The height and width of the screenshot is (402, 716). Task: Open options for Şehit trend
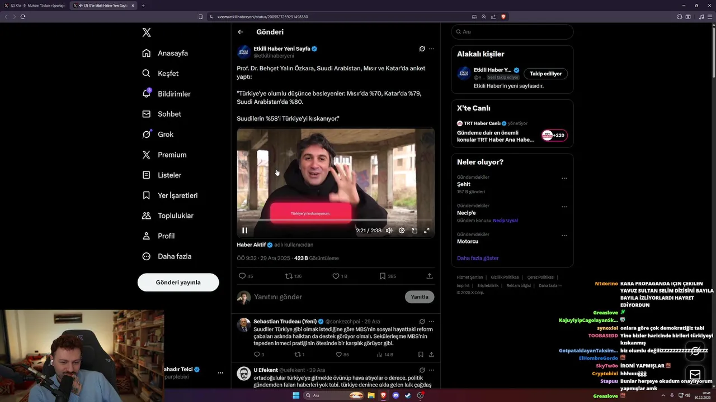click(564, 178)
